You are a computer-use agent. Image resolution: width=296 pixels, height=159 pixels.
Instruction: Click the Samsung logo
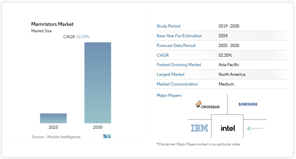[248, 104]
